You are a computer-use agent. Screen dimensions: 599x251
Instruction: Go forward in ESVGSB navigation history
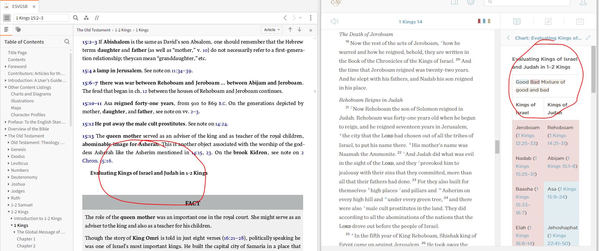pos(294,18)
